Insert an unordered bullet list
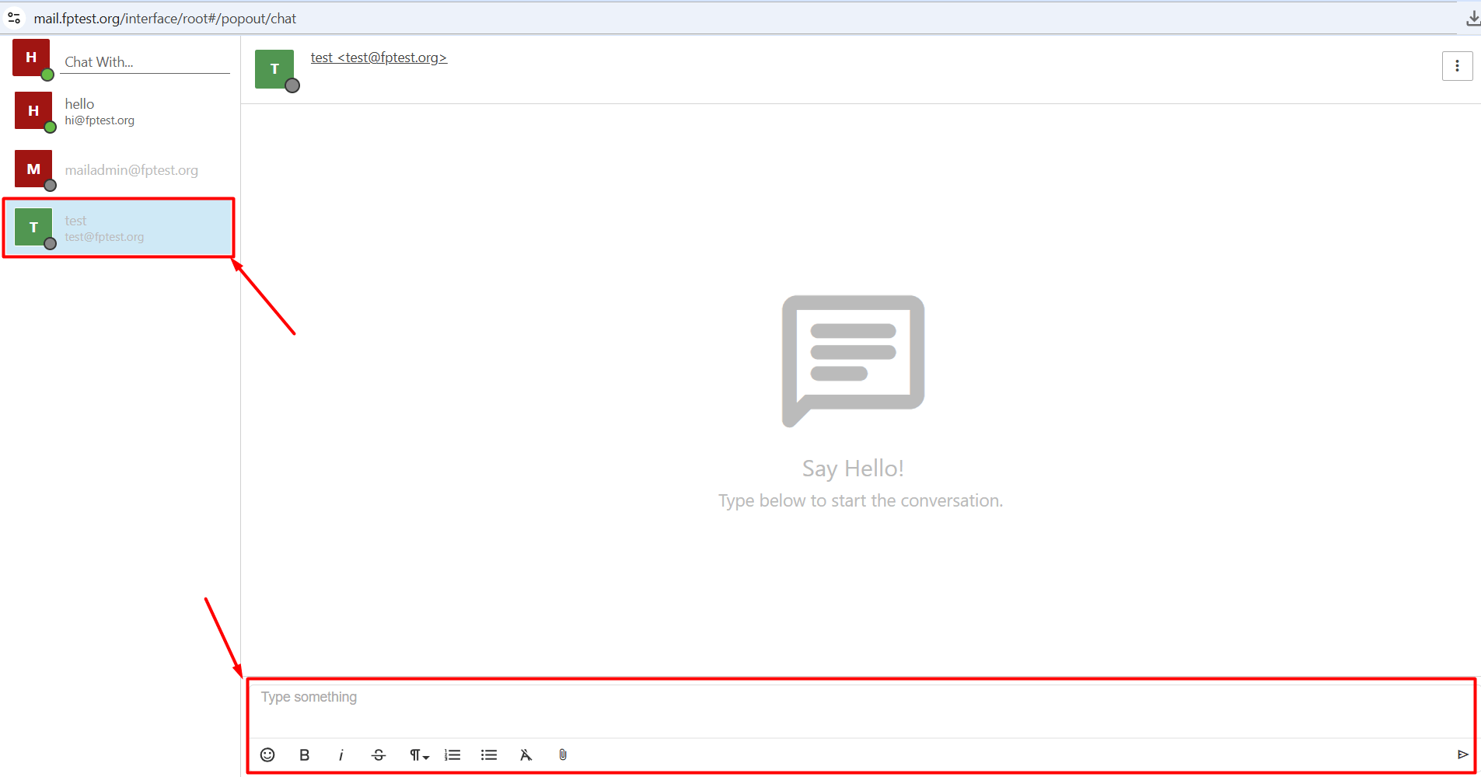 click(x=489, y=754)
